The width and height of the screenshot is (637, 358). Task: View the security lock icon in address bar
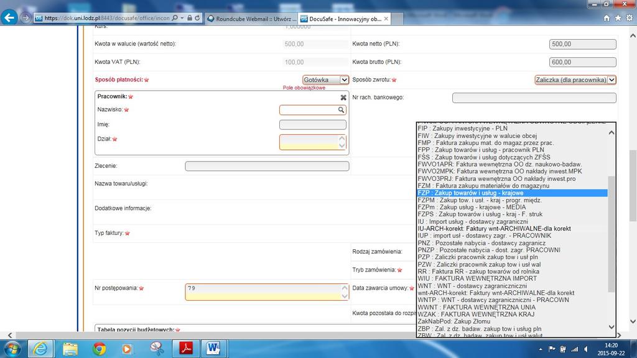(190, 18)
